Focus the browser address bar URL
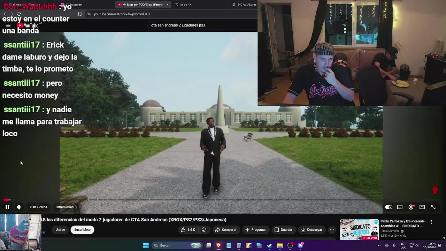The height and width of the screenshot is (251, 446). tap(122, 14)
